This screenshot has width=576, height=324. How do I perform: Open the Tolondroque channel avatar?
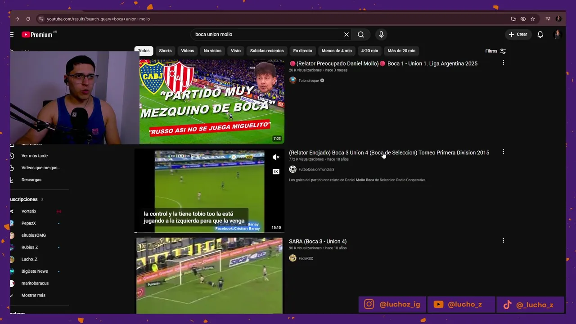[292, 80]
